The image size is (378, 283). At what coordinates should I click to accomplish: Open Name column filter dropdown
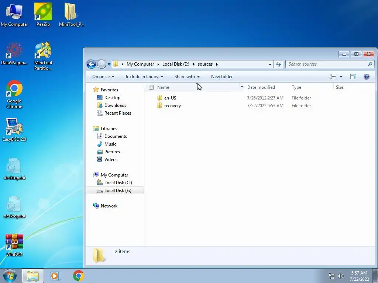242,87
